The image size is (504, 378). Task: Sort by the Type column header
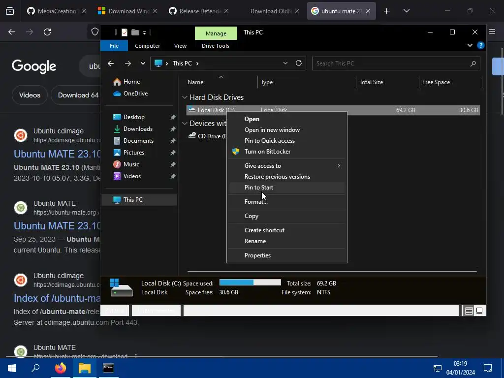click(267, 82)
